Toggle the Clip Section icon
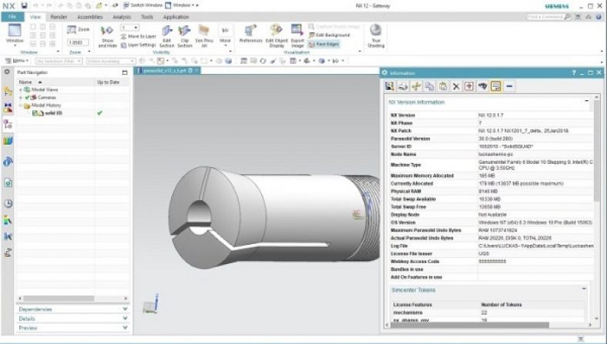Image resolution: width=607 pixels, height=344 pixels. [x=184, y=31]
